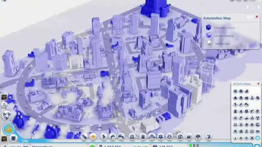Viewport: 262px width, 147px height.
Task: Show the Water faucet data map in All Data Maps
Action: click(x=241, y=105)
